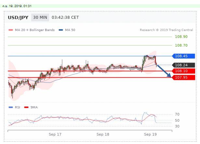The width and height of the screenshot is (200, 144).
Task: Click the red 107.95 support price tag
Action: [x=183, y=77]
